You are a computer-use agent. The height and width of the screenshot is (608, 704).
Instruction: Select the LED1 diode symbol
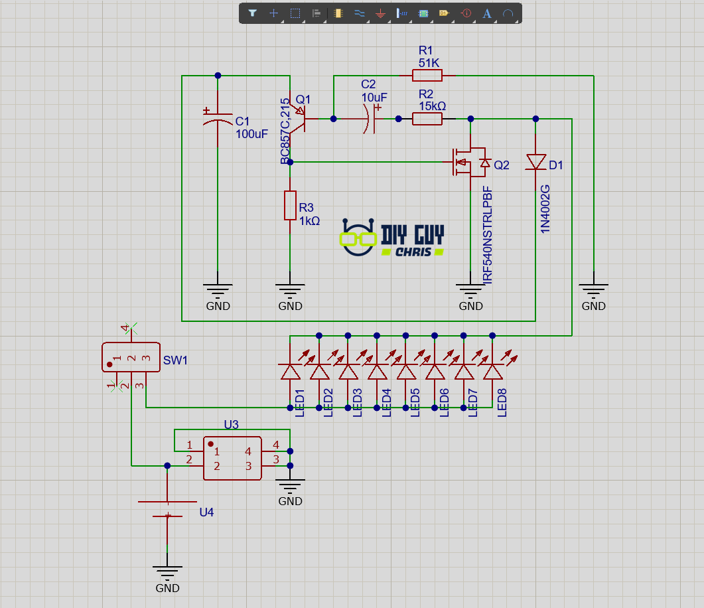pyautogui.click(x=290, y=372)
